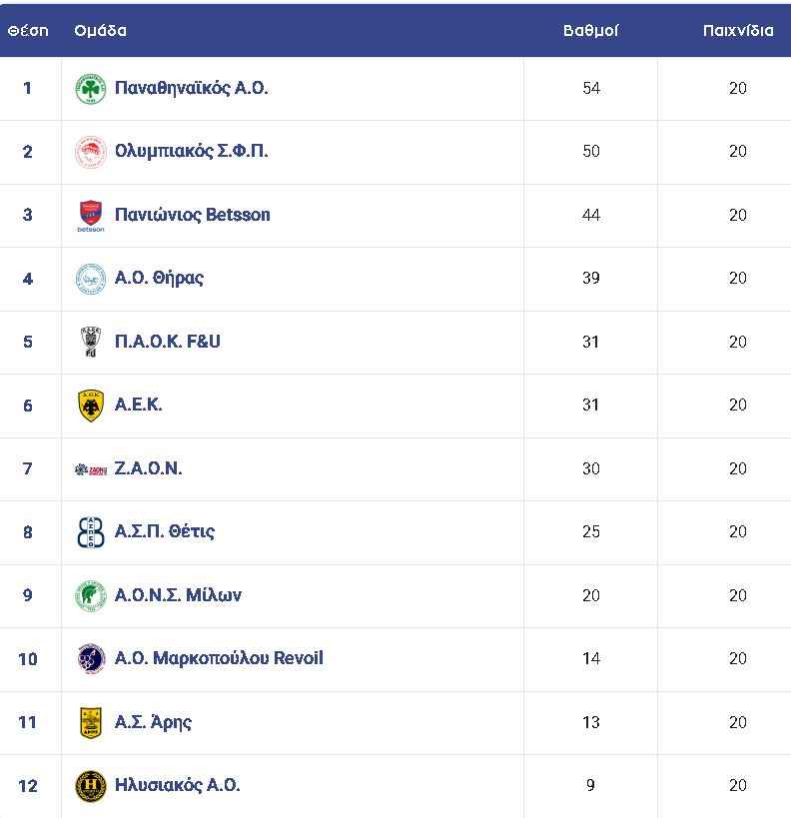Screen dimensions: 791x818
Task: Open the Παναθηναϊκός Α.Ο. team link
Action: tap(191, 88)
